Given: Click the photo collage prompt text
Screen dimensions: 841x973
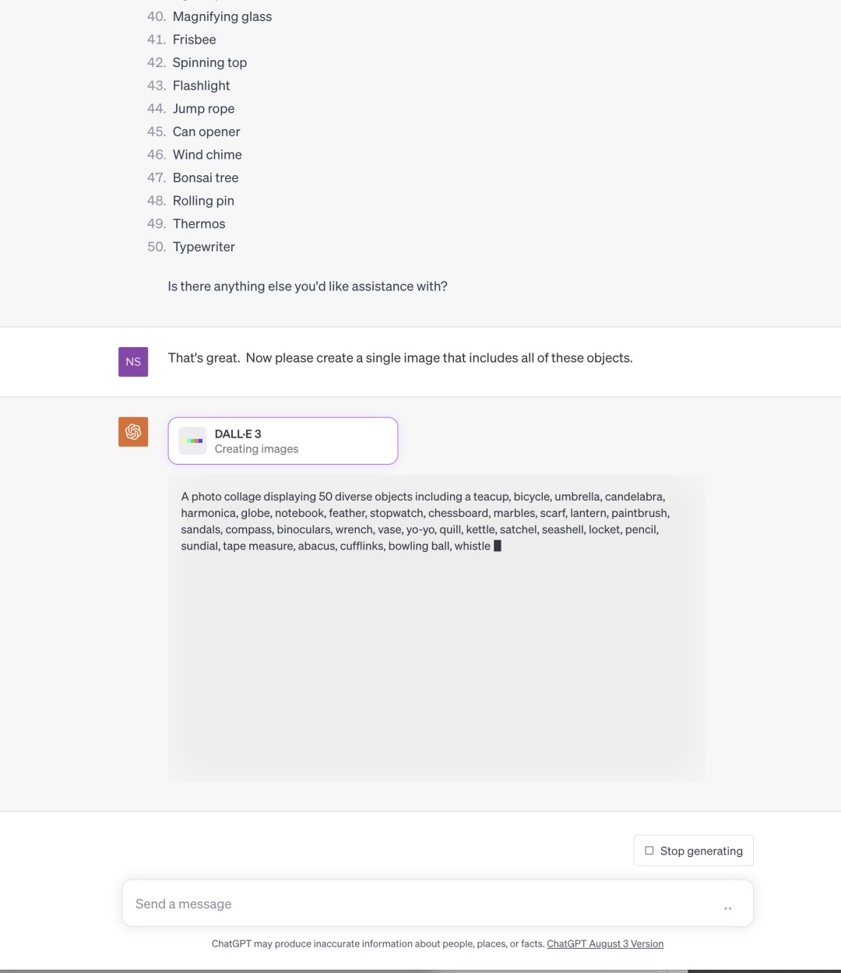Looking at the screenshot, I should click(x=425, y=521).
